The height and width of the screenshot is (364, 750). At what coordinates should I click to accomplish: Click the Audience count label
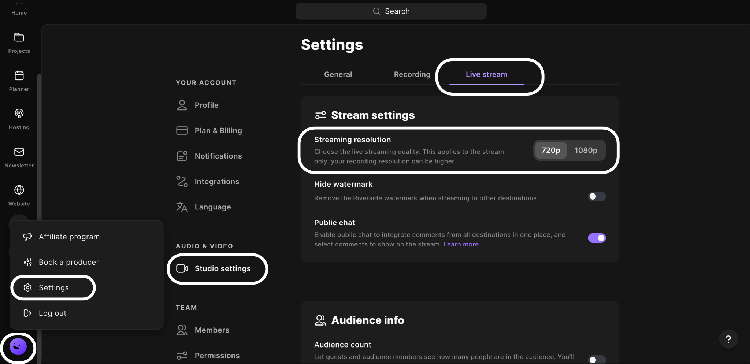[x=342, y=345]
